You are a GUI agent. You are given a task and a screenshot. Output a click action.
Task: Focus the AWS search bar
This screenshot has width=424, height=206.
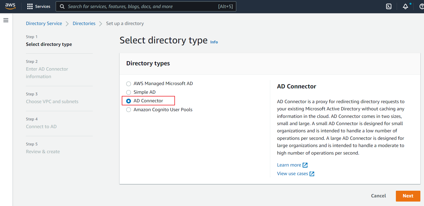click(x=142, y=6)
